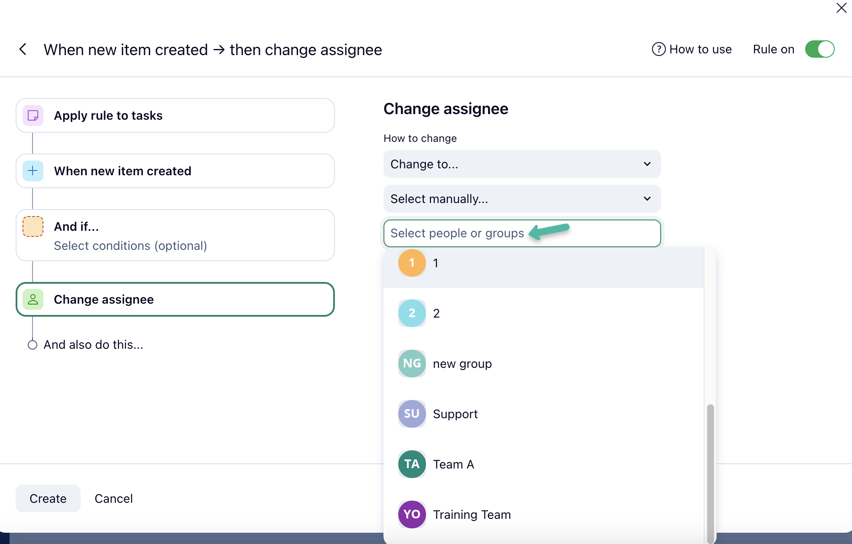Click the blue plus trigger icon

[x=33, y=171]
